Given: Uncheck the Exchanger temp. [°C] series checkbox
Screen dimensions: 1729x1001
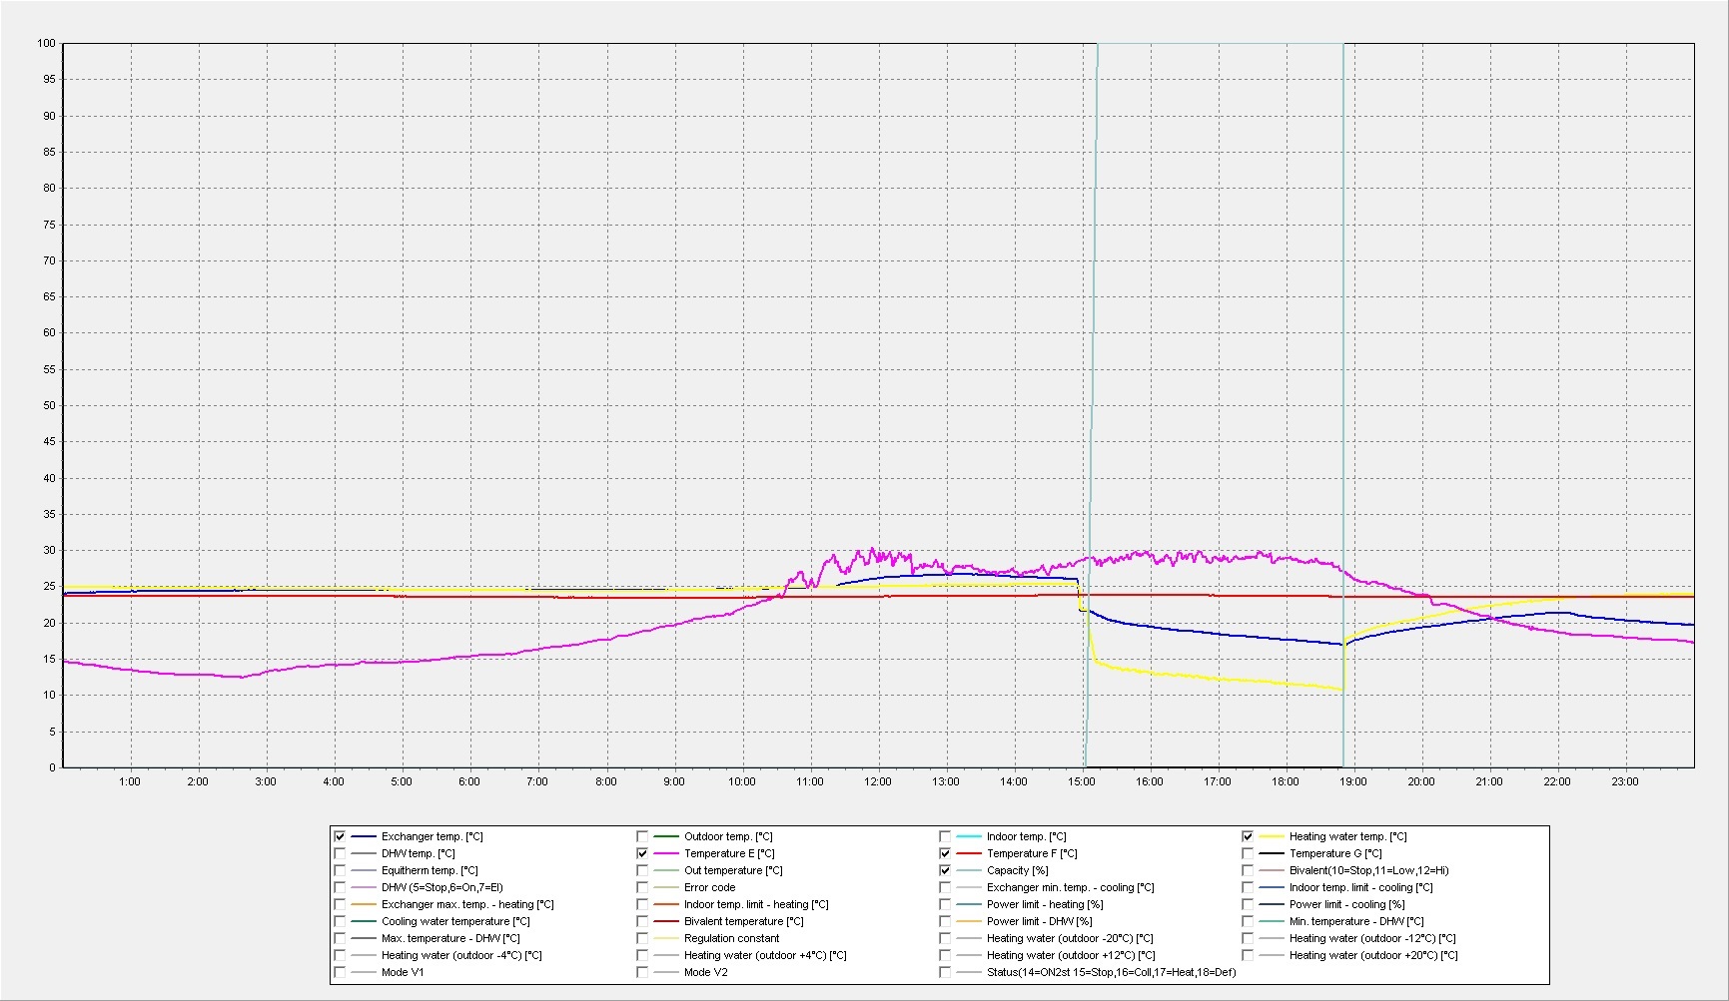Looking at the screenshot, I should (x=340, y=836).
